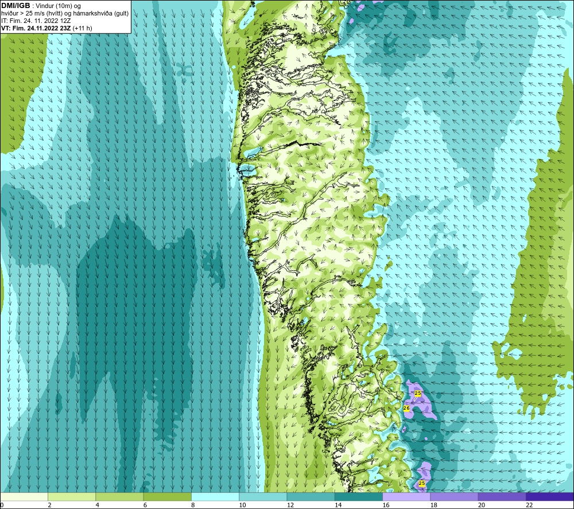Image resolution: width=574 pixels, height=509 pixels.
Task: Click the "18" legend scale number
Action: coord(434,505)
